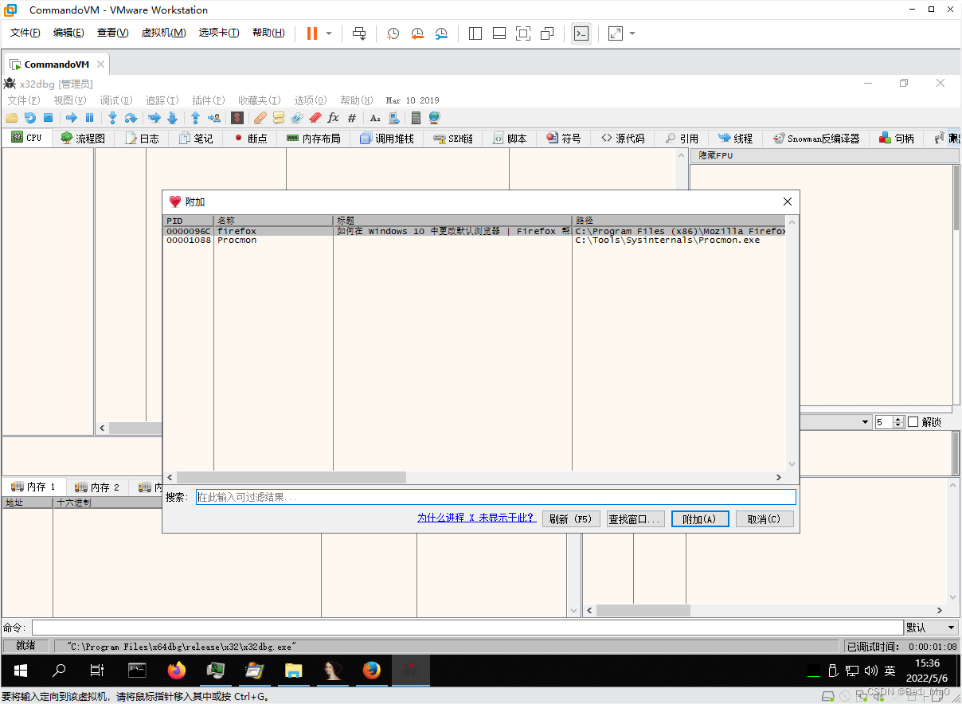Viewport: 962px width, 704px height.
Task: Open VMware 查看(V) menu
Action: click(112, 33)
